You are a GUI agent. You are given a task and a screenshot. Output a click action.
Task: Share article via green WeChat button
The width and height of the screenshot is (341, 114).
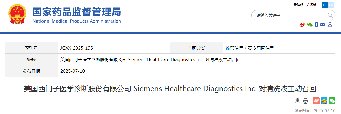point(332,101)
